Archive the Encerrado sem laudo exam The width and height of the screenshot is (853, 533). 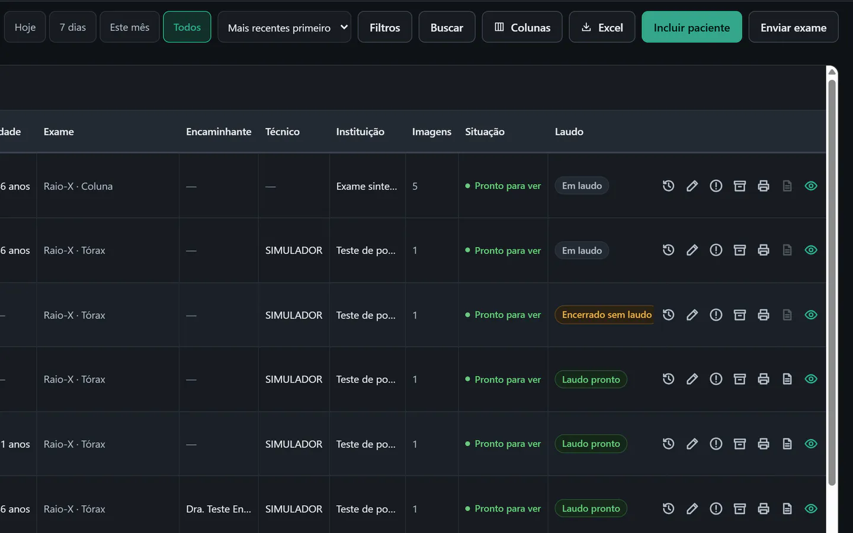[739, 315]
